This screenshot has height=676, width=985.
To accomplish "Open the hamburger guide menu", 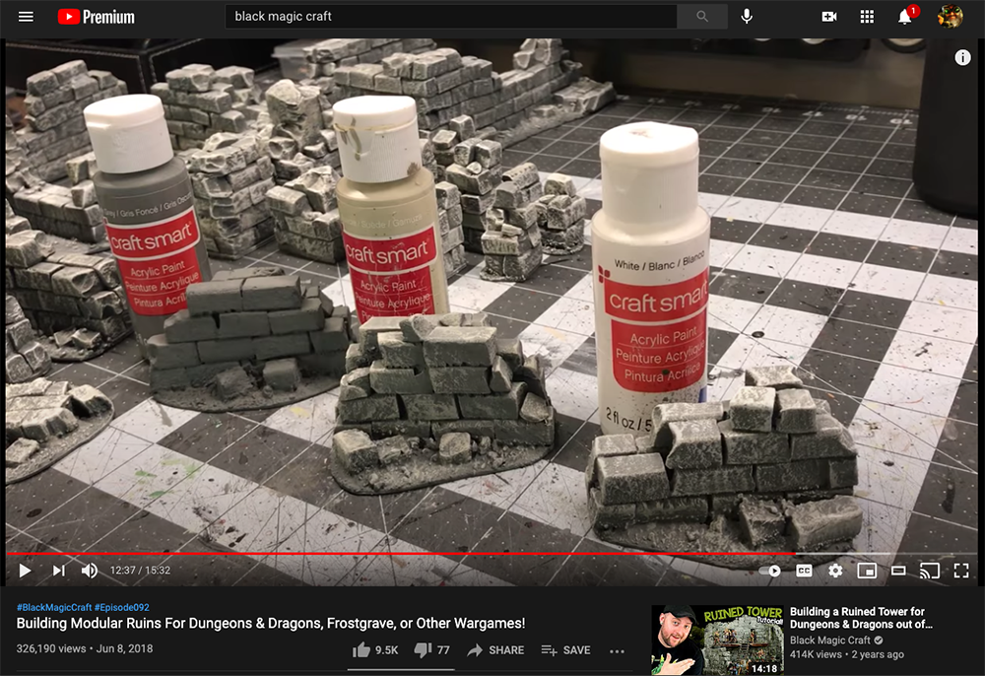I will (26, 17).
